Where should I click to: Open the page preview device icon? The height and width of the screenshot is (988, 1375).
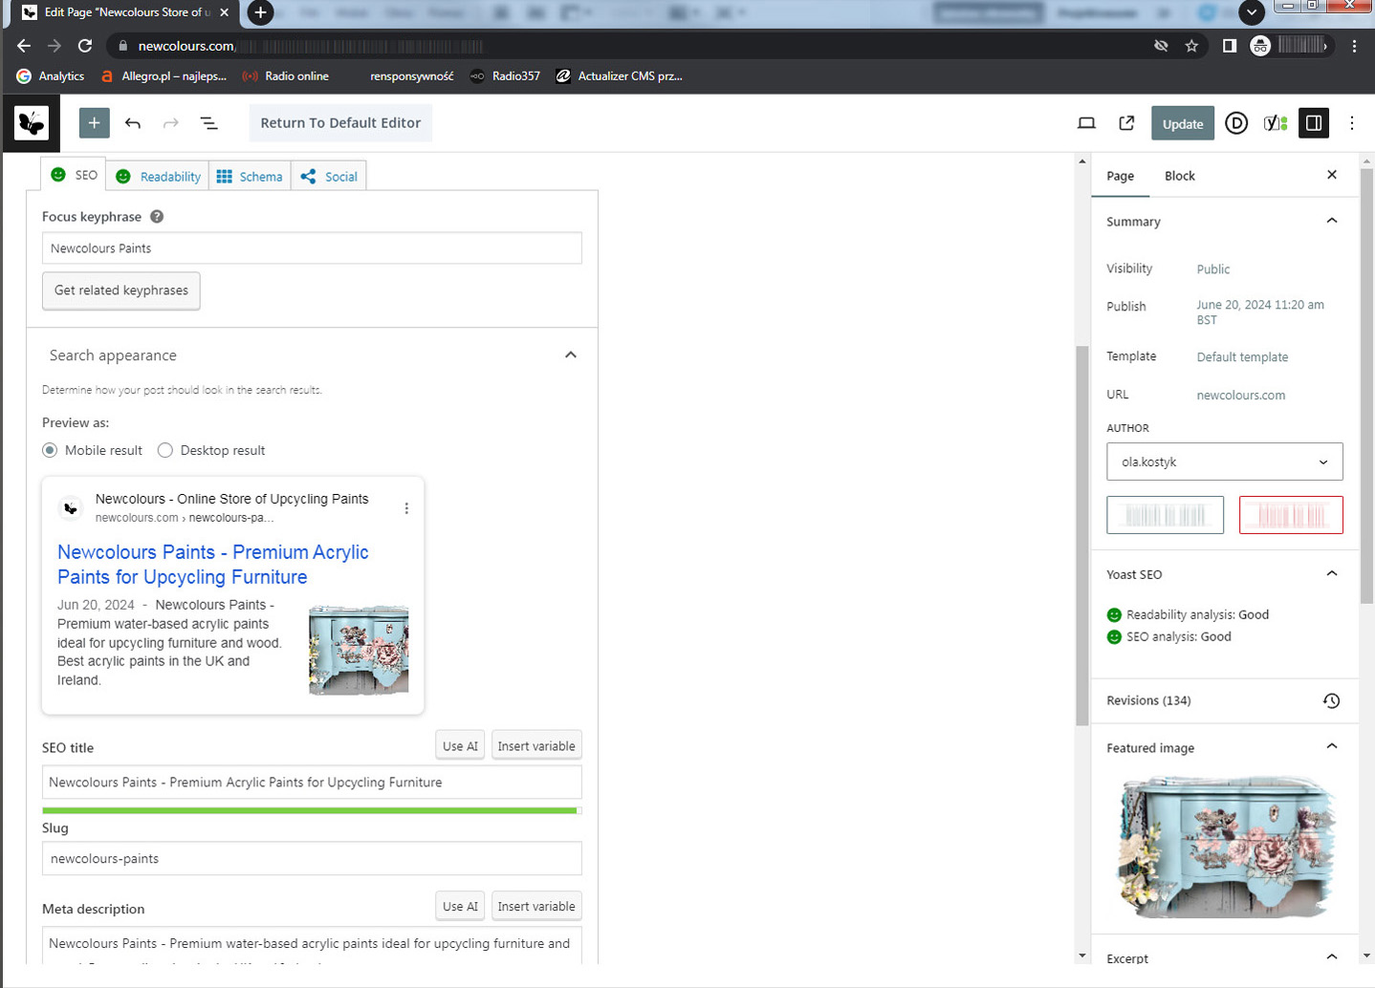click(1086, 123)
